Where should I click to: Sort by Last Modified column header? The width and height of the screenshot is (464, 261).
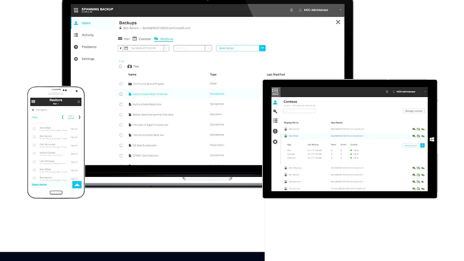click(x=276, y=75)
